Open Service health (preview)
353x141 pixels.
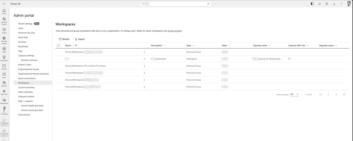pyautogui.click(x=32, y=106)
